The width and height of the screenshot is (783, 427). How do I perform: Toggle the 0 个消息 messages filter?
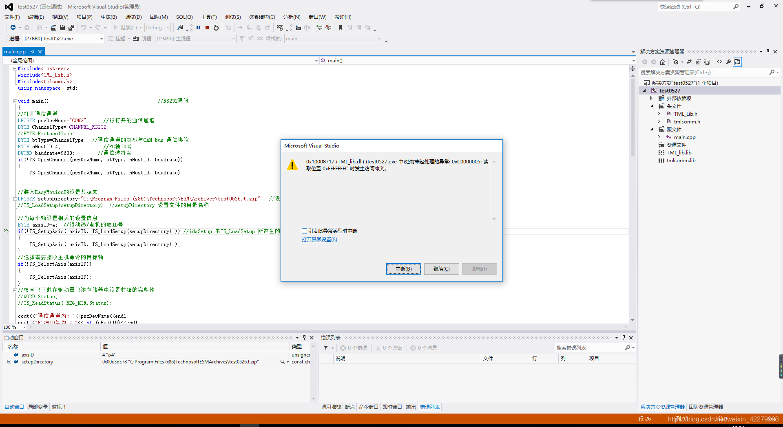pos(424,348)
